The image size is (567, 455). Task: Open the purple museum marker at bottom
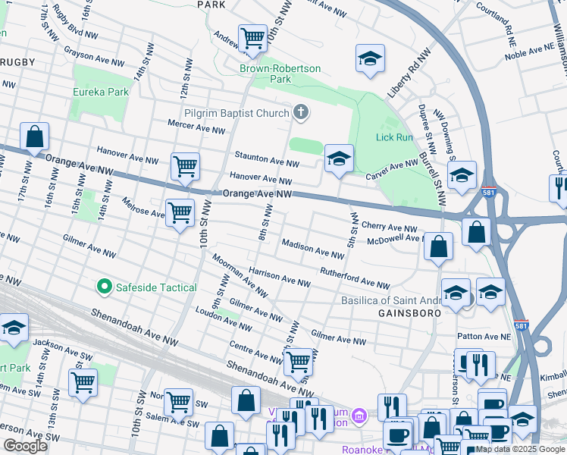coord(360,416)
